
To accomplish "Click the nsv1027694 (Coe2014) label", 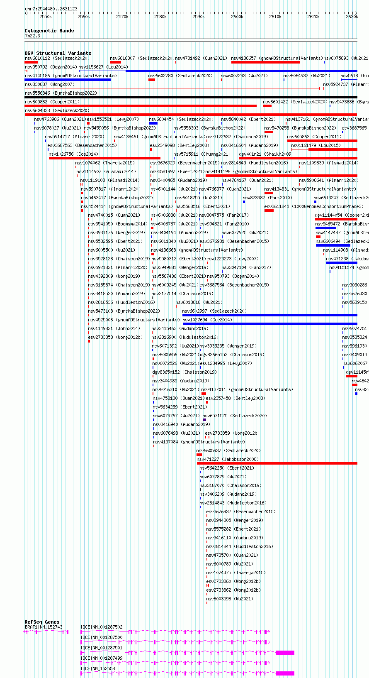I will 208,320.
